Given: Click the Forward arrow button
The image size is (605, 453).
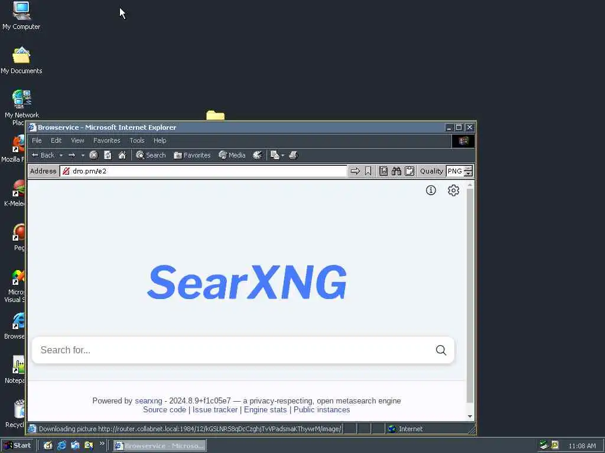Looking at the screenshot, I should tap(71, 155).
